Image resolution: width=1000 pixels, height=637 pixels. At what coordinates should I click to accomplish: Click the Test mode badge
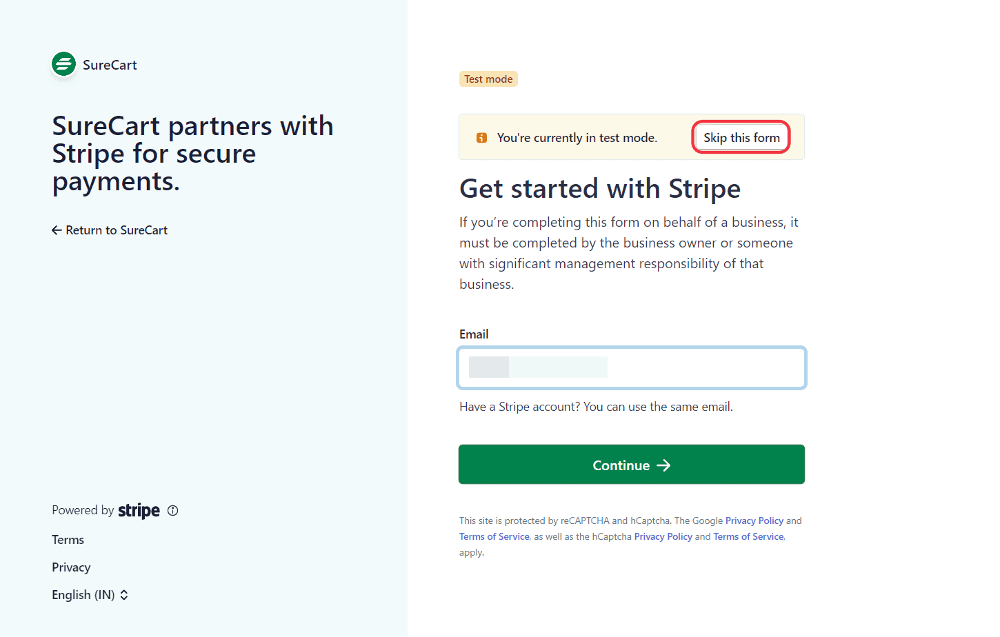tap(488, 79)
